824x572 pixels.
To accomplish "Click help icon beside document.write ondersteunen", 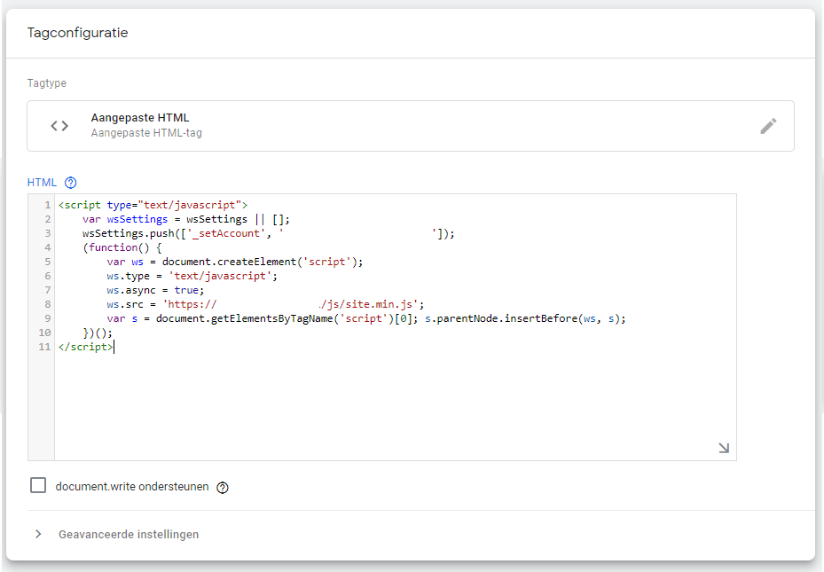I will 223,487.
